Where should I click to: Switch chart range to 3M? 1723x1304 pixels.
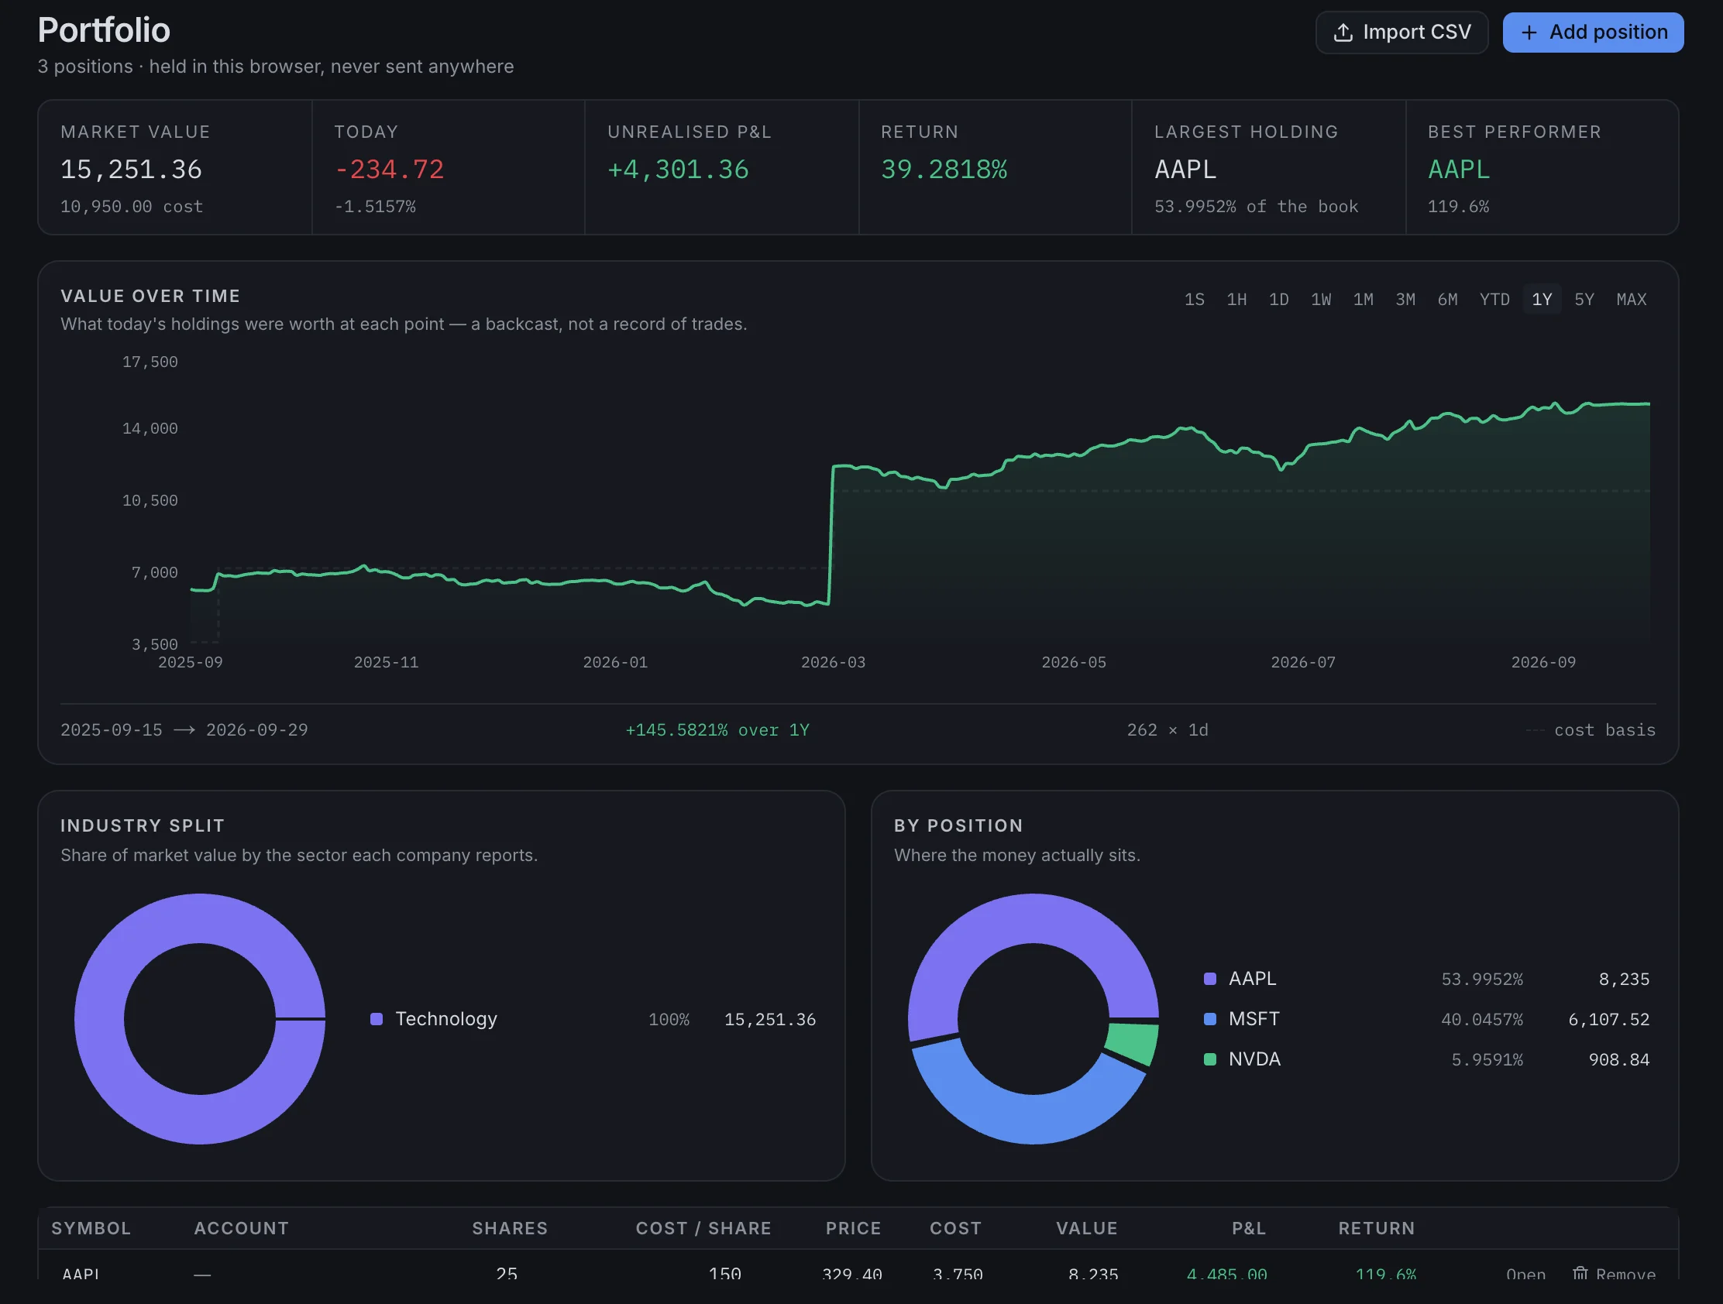(1405, 300)
